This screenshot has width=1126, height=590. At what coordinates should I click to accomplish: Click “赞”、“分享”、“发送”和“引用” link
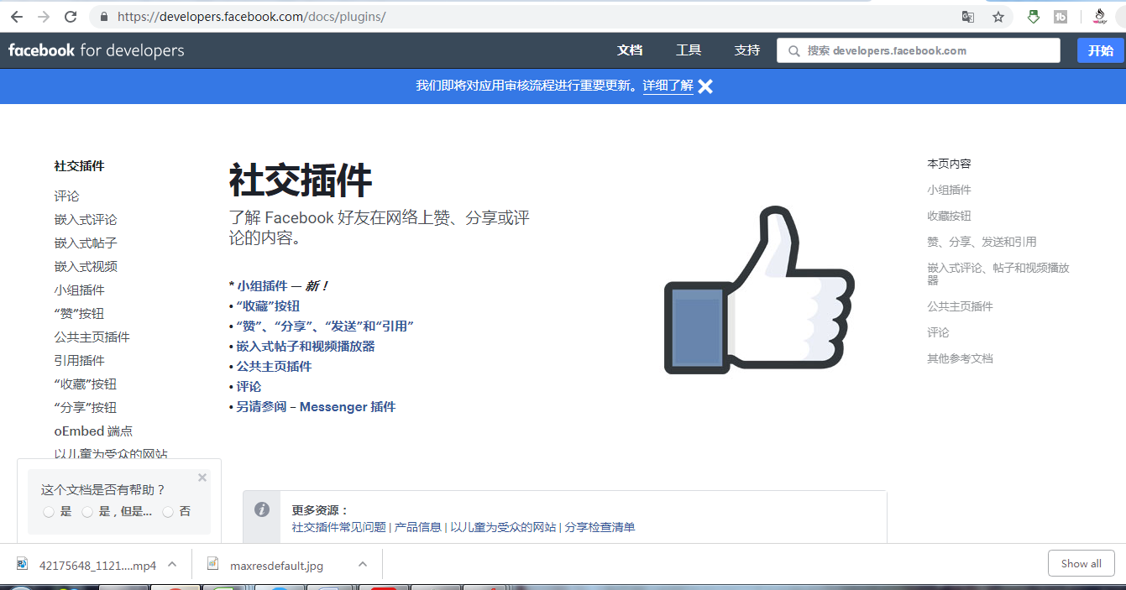pyautogui.click(x=325, y=326)
